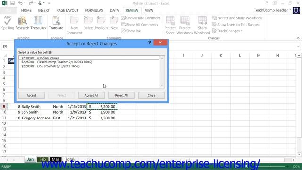
Task: Click Share Workbook icon
Action: pyautogui.click(x=202, y=25)
